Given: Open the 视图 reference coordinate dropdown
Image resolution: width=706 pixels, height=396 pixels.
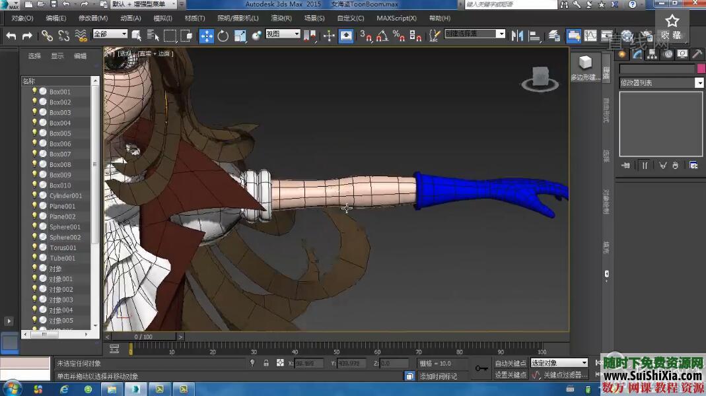Looking at the screenshot, I should pyautogui.click(x=282, y=33).
